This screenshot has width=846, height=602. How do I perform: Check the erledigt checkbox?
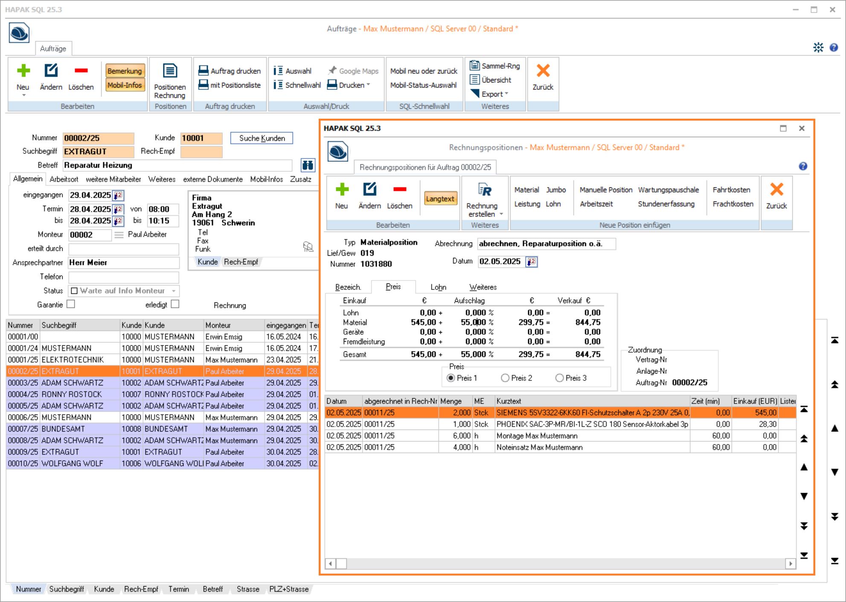coord(175,304)
